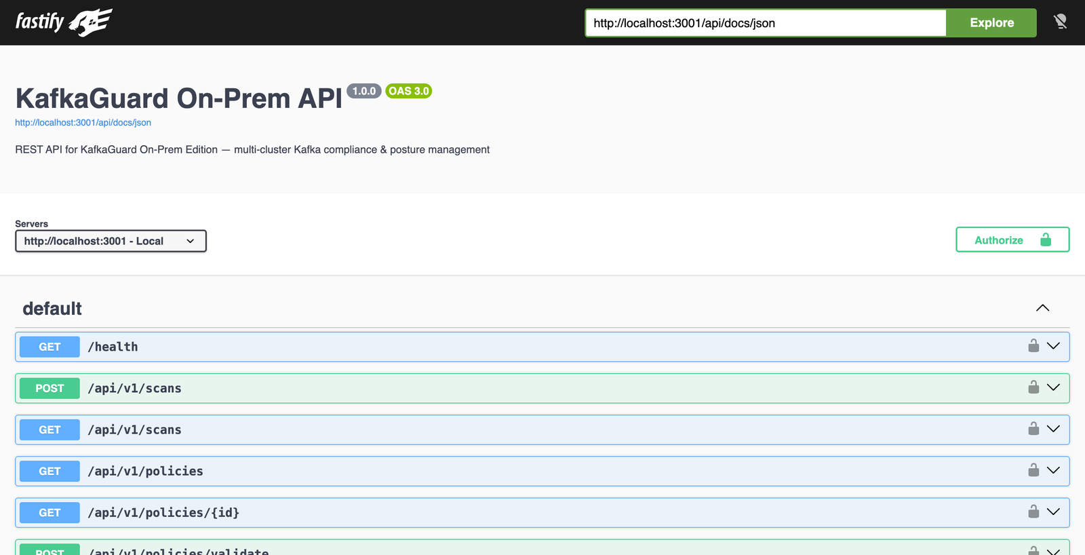Click the 1.0.0 version badge
Image resolution: width=1085 pixels, height=555 pixels.
tap(364, 91)
